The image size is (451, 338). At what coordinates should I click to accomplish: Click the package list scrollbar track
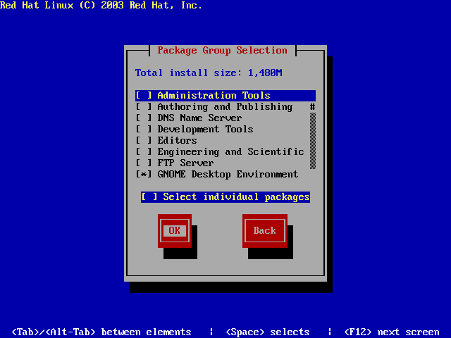point(313,141)
